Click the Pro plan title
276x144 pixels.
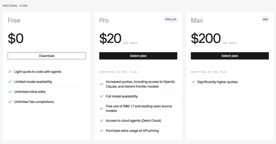(104, 20)
